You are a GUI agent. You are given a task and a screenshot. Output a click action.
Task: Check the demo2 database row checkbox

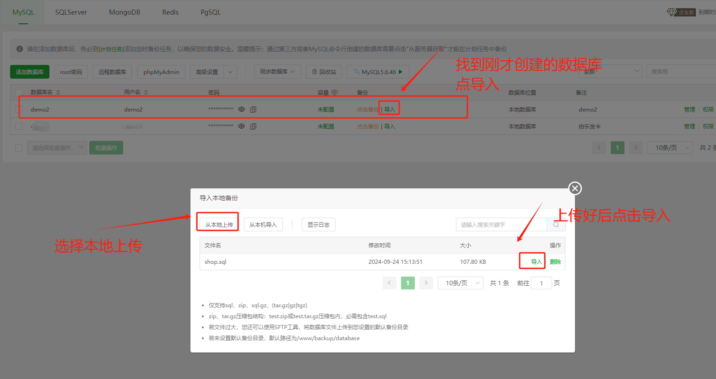[x=19, y=109]
